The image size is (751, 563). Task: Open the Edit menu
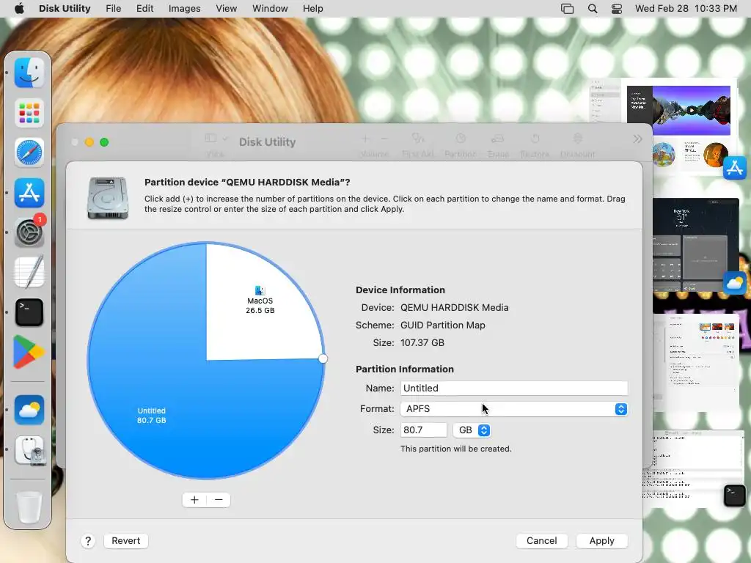point(144,9)
